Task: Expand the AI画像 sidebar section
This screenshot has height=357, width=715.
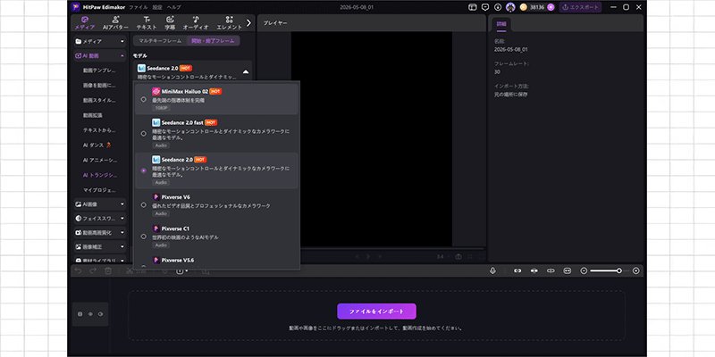Action: [100, 204]
